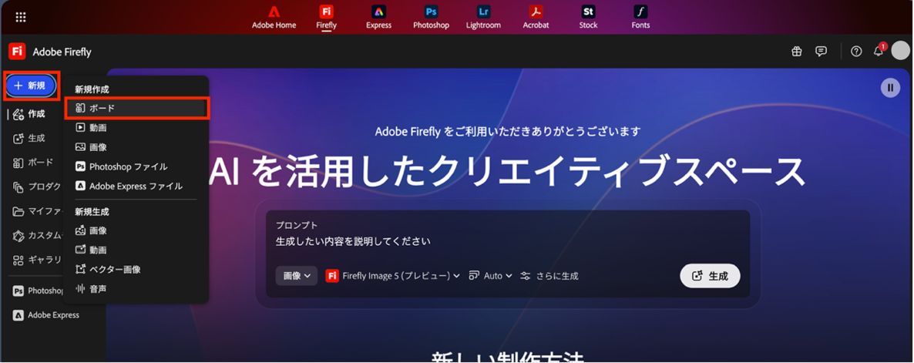The image size is (914, 363).
Task: Open the user profile avatar
Action: [x=901, y=52]
